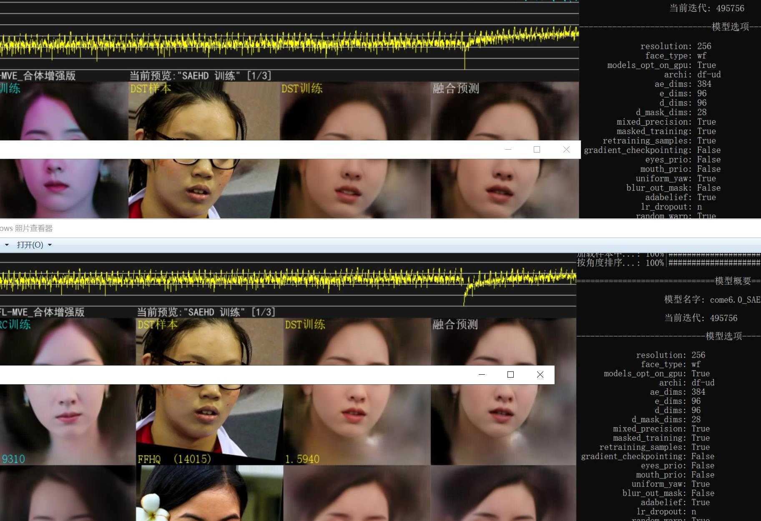Open the 打开(O) menu in photo viewer

click(30, 245)
